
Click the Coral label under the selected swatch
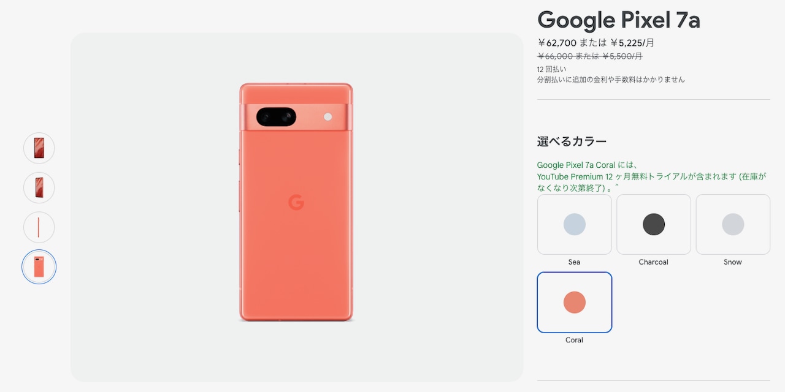click(x=574, y=340)
